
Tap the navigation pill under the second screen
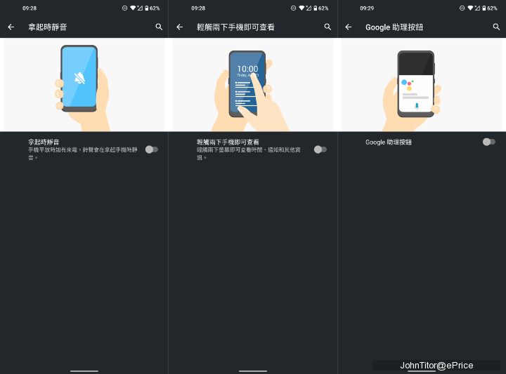tap(253, 371)
